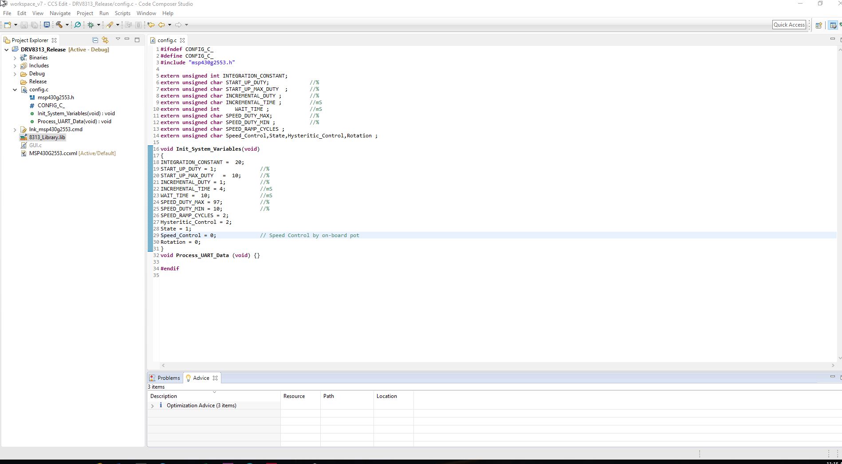
Task: Toggle Link with Editor in Project Explorer
Action: [x=105, y=40]
